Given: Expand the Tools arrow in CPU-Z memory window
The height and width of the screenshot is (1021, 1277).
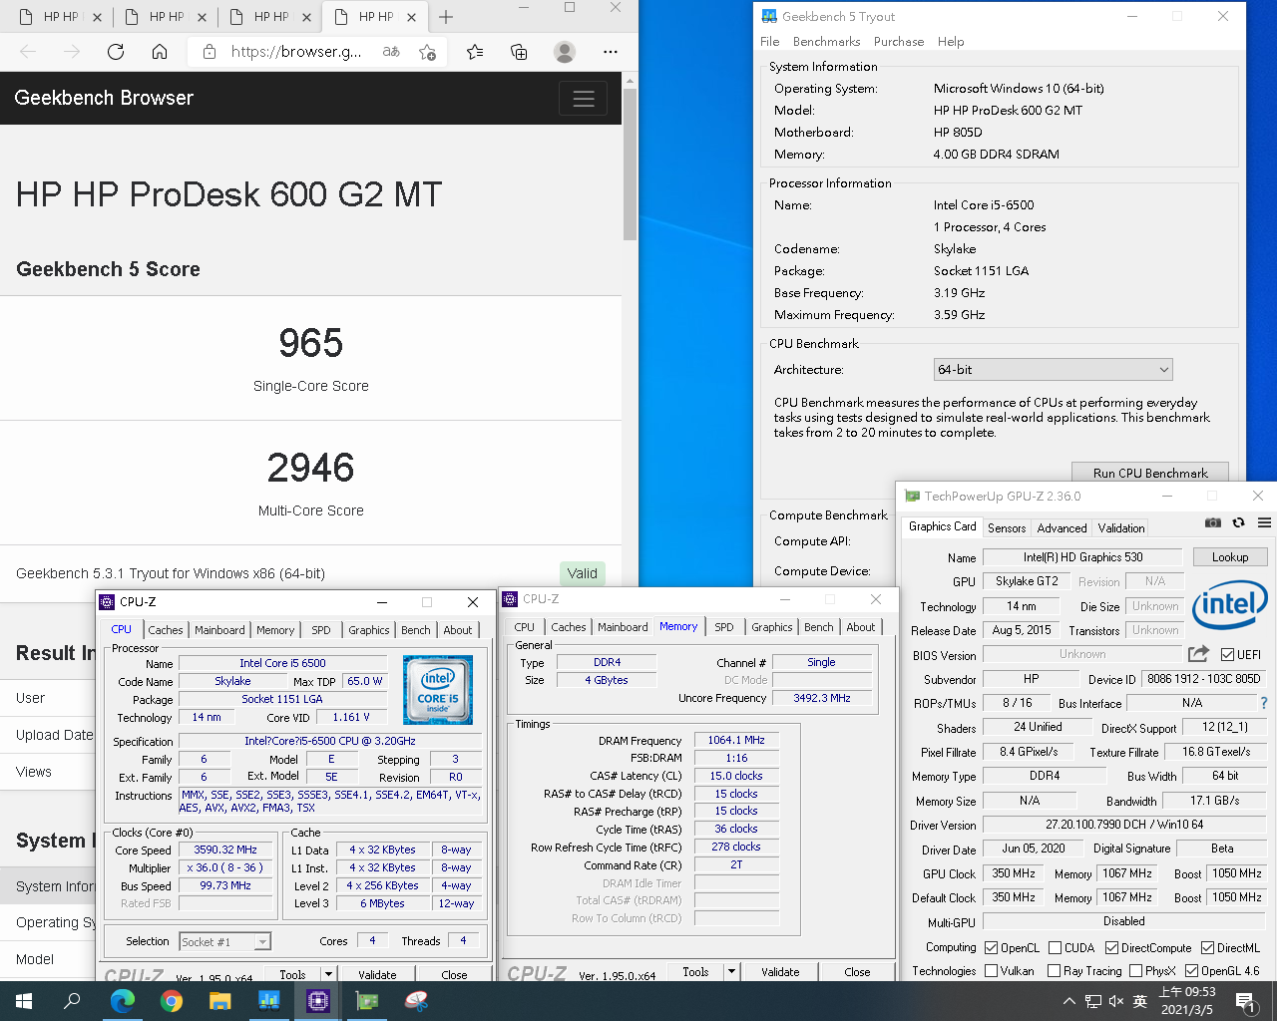Looking at the screenshot, I should coord(731,971).
